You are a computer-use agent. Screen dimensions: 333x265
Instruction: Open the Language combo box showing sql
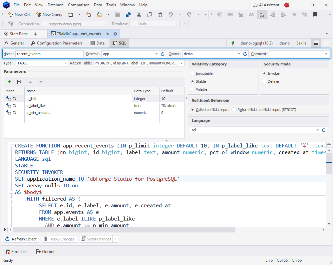pos(254,130)
